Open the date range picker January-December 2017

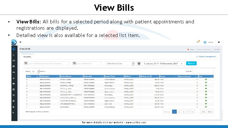(x=160, y=64)
